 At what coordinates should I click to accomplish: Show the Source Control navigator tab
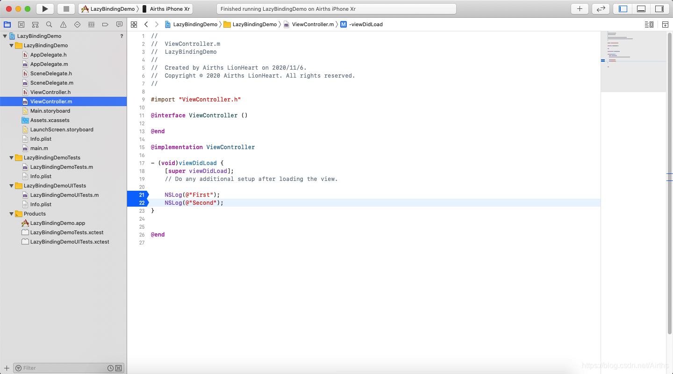[x=21, y=24]
